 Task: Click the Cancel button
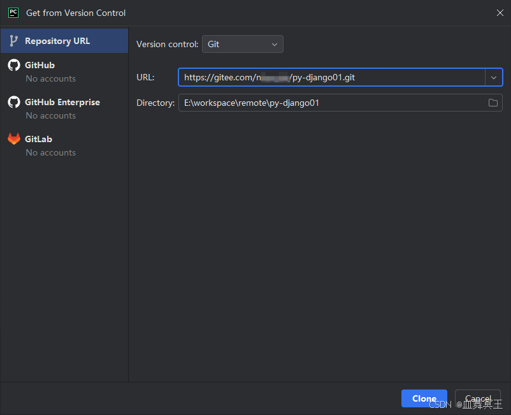[x=478, y=398]
